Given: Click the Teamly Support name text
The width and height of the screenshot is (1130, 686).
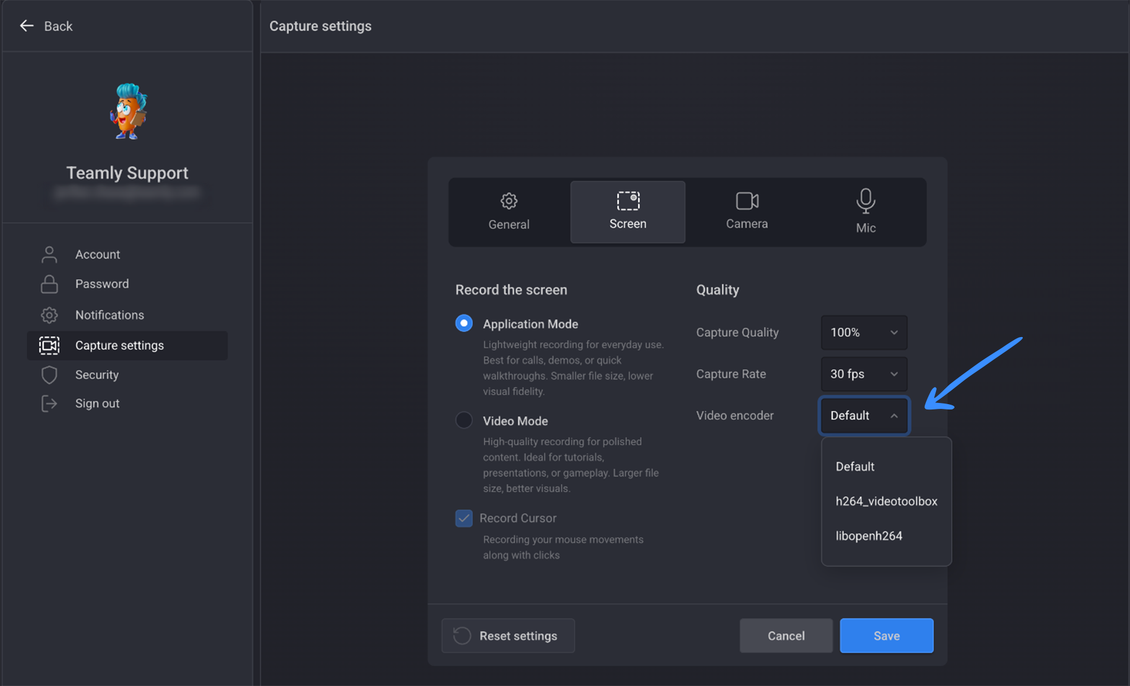Looking at the screenshot, I should [127, 173].
